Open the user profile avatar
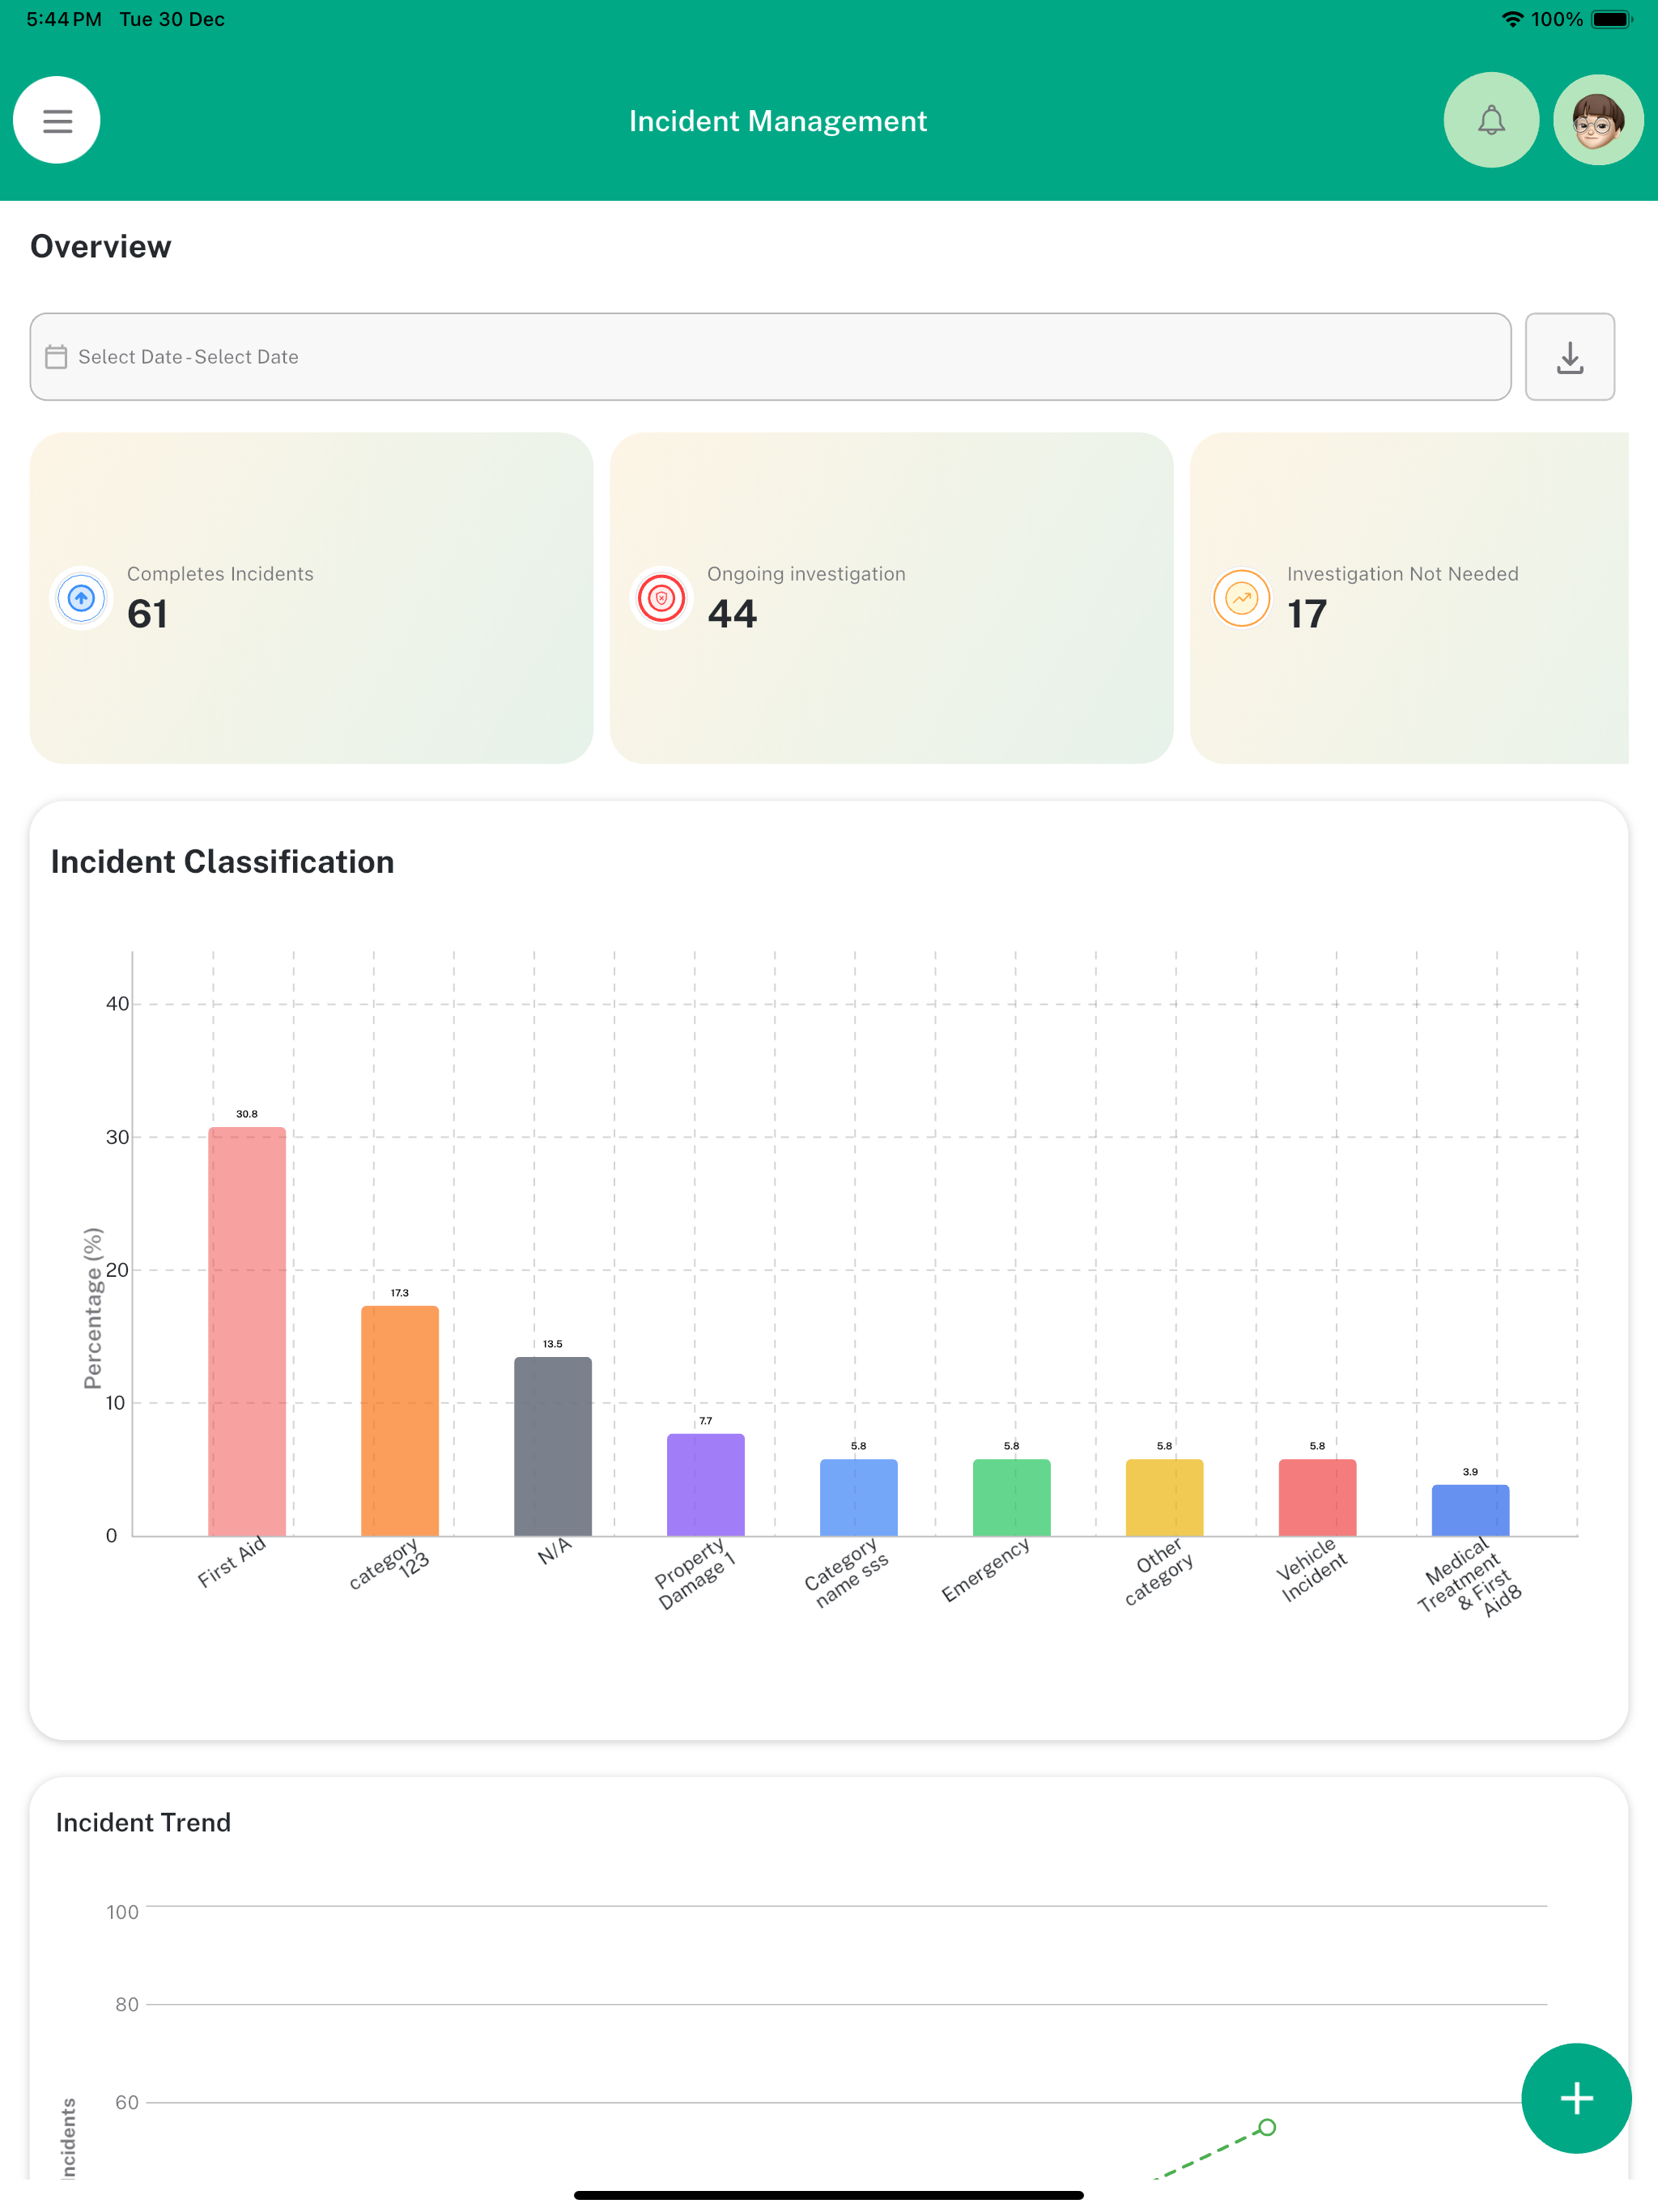 (x=1598, y=120)
